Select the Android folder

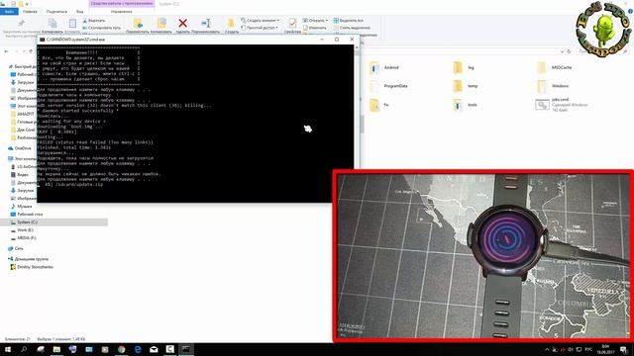coord(385,67)
